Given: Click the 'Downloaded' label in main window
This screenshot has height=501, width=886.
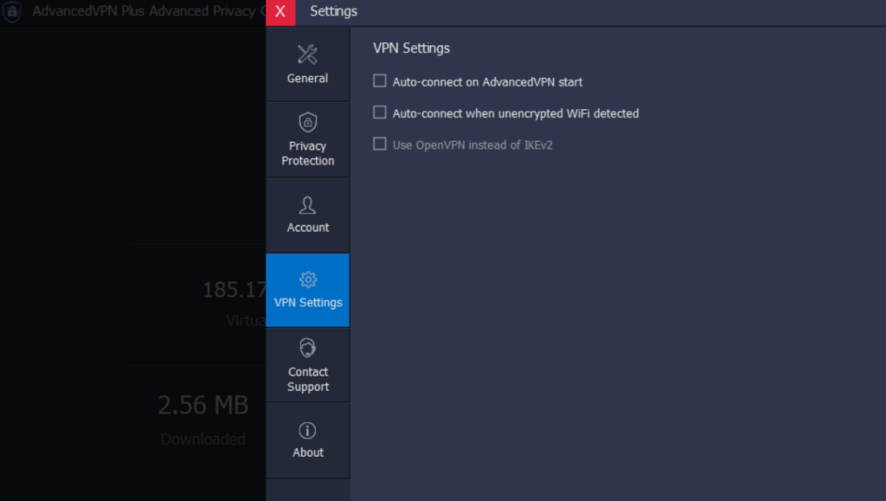Looking at the screenshot, I should point(202,439).
